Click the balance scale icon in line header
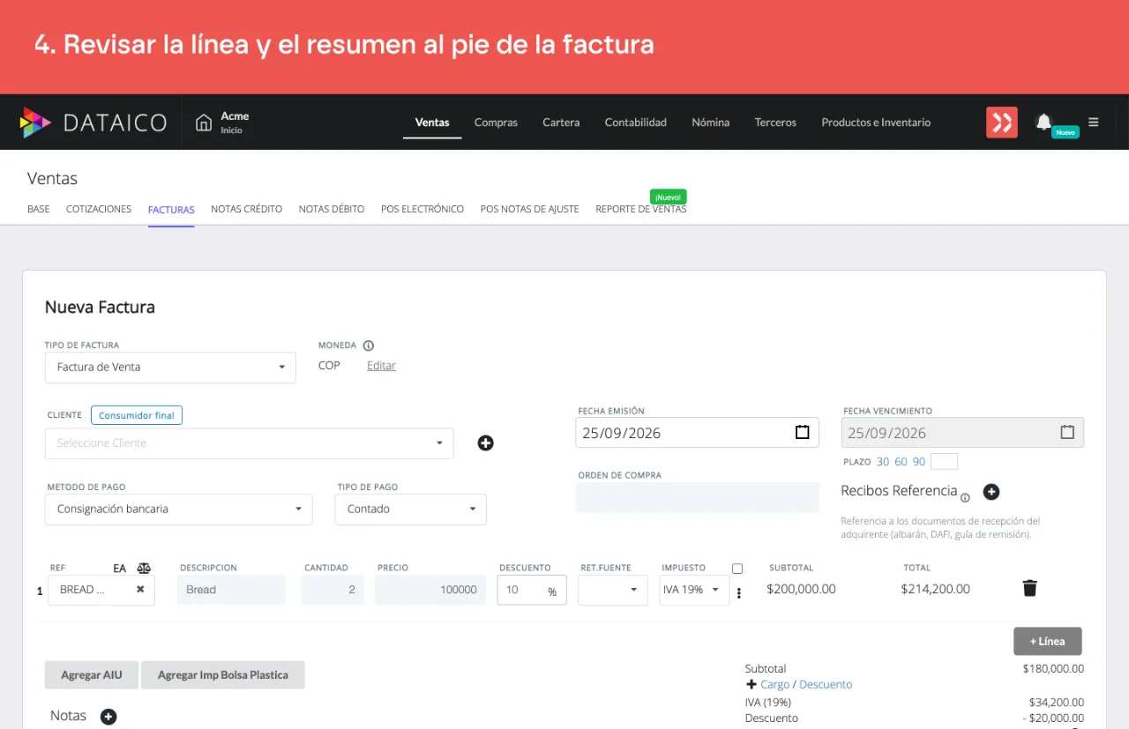 [x=145, y=569]
